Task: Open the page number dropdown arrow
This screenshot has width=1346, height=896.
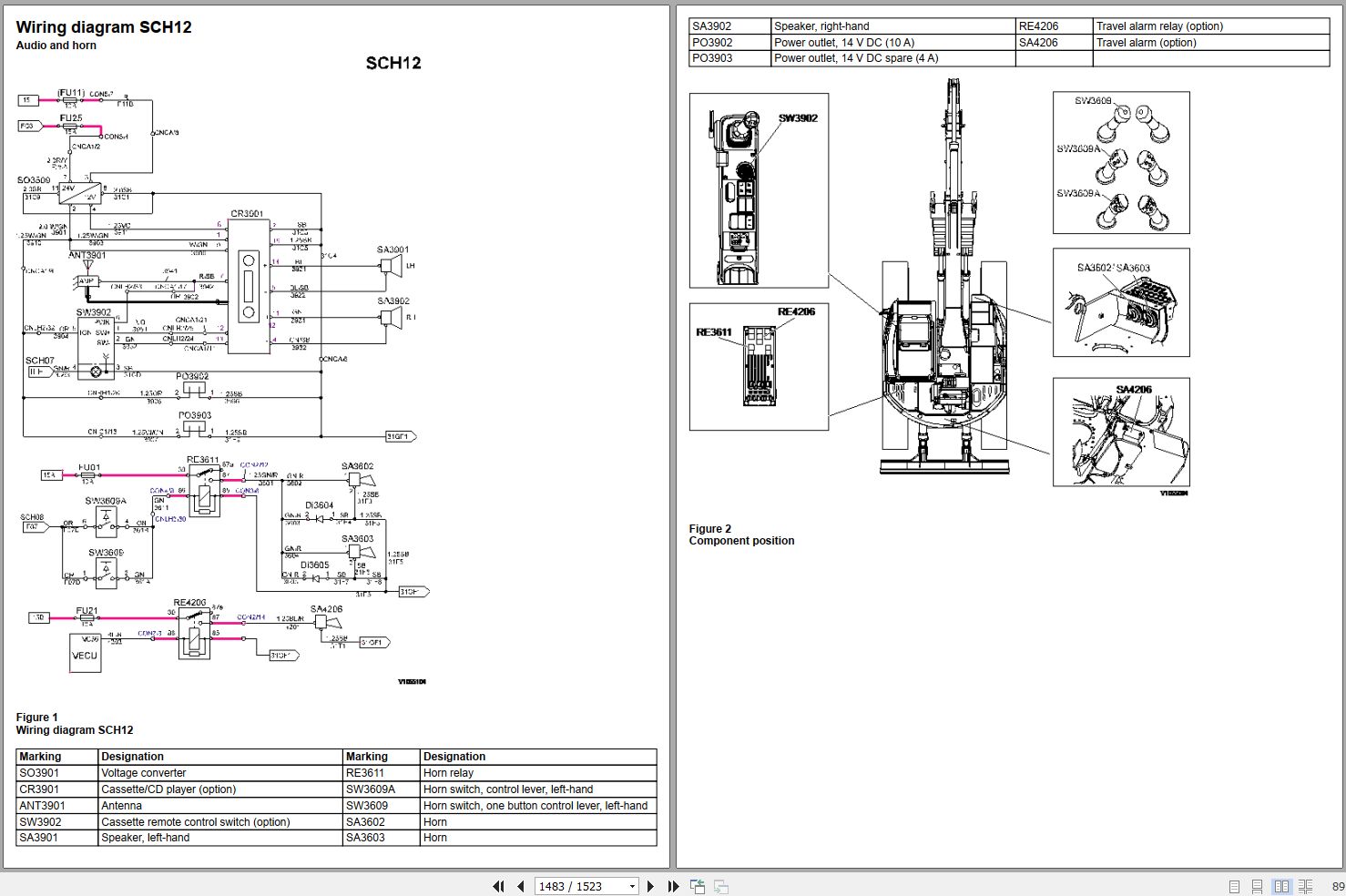Action: pos(632,886)
